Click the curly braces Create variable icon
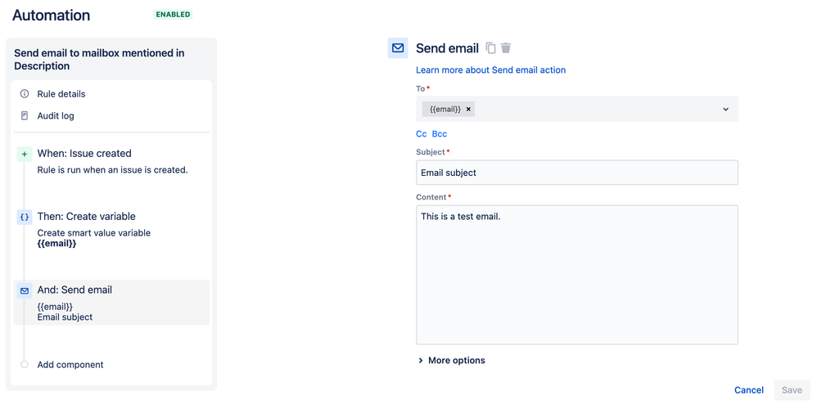Image resolution: width=817 pixels, height=409 pixels. point(25,217)
